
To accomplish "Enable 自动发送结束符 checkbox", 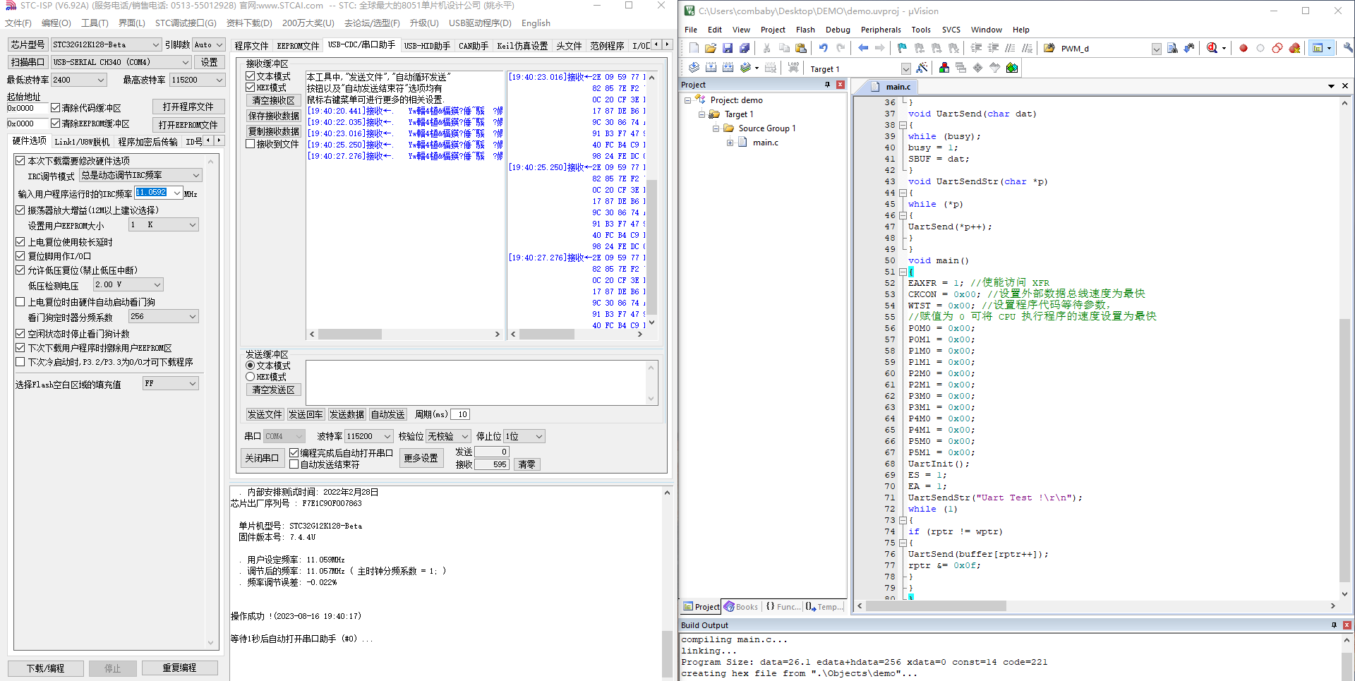I will [x=294, y=464].
